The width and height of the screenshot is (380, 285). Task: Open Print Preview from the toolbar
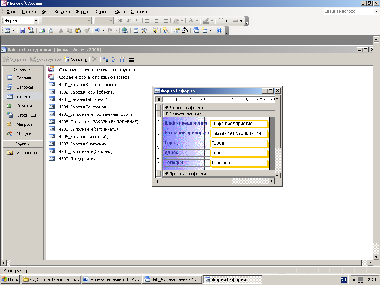click(x=50, y=30)
